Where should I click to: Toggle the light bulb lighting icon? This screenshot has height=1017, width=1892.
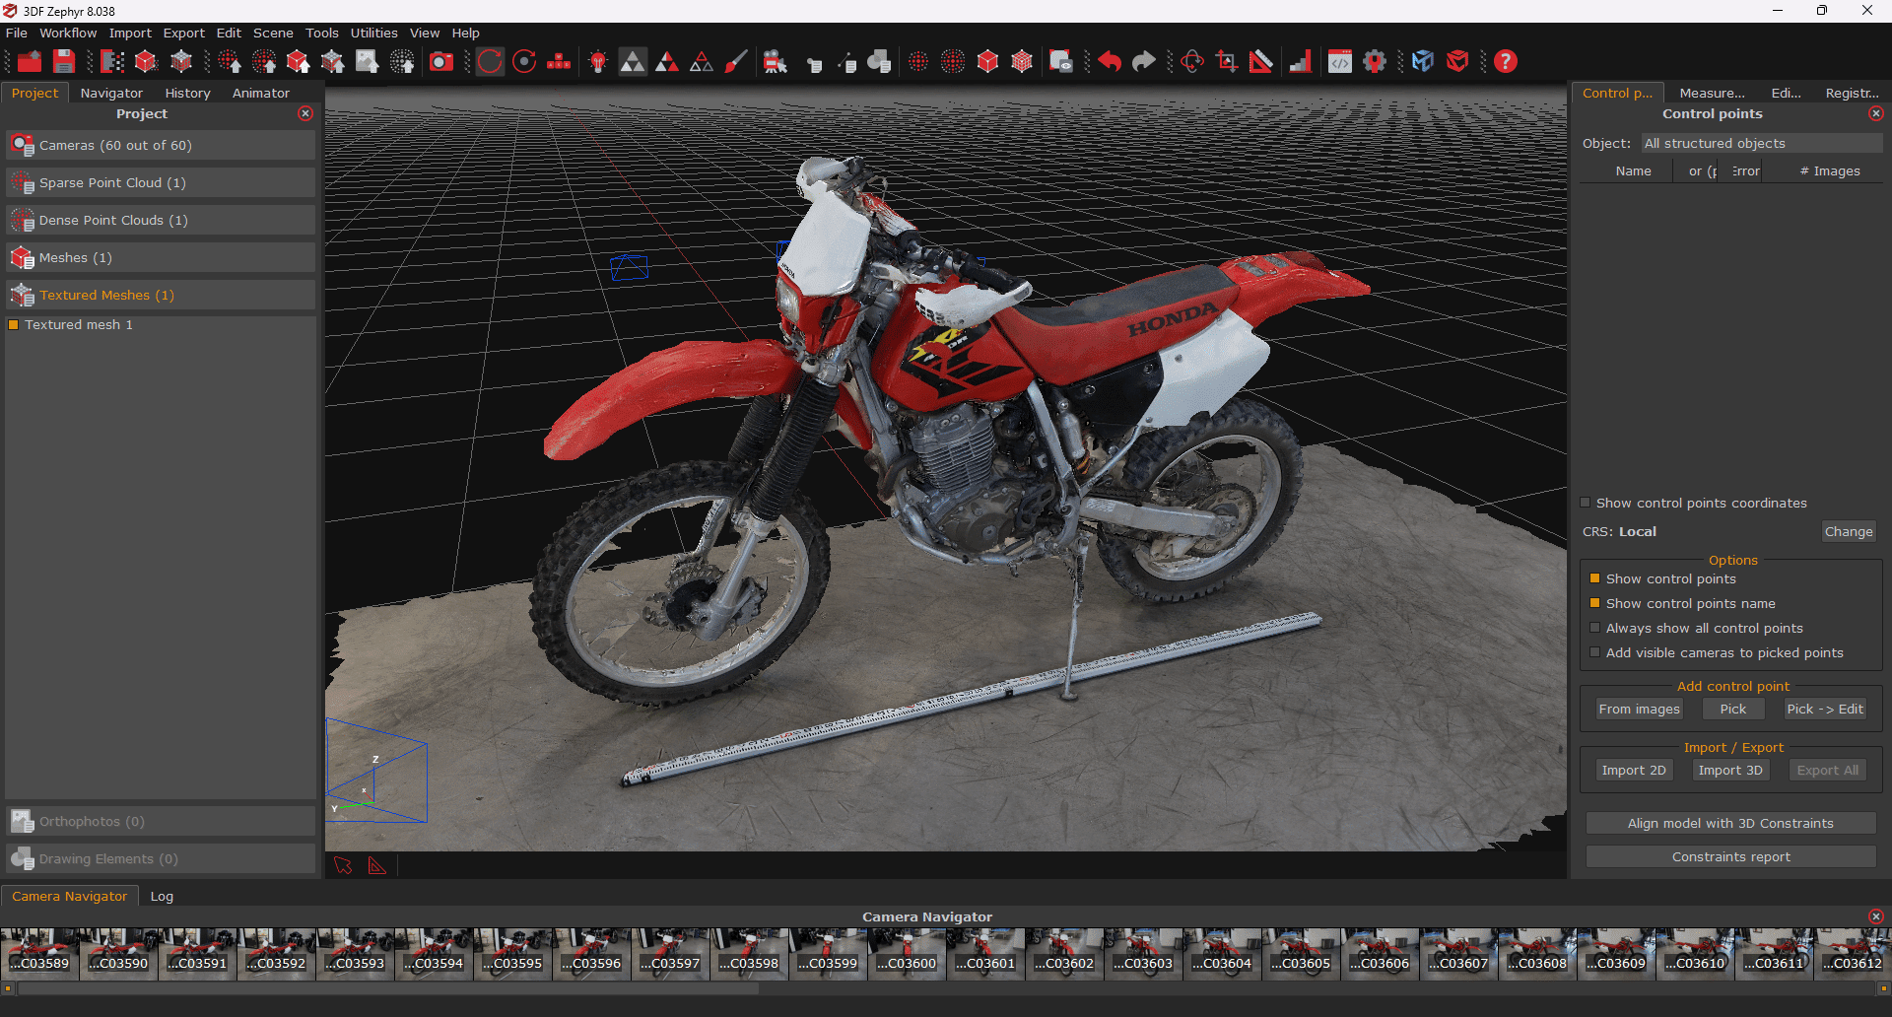(x=598, y=62)
